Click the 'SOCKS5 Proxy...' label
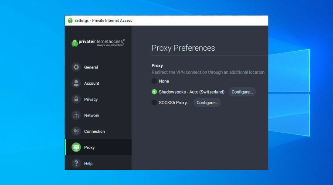Viewport: 333px width, 185px height. click(174, 102)
